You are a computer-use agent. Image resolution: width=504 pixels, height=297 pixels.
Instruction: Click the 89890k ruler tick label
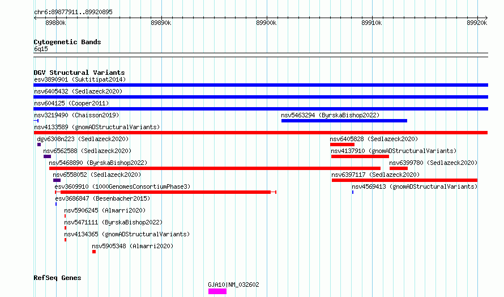tap(161, 23)
